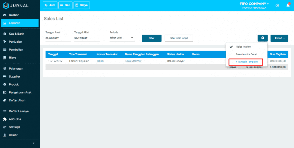Image resolution: width=294 pixels, height=148 pixels.
Task: Open transaction number 10002 link
Action: coord(100,61)
